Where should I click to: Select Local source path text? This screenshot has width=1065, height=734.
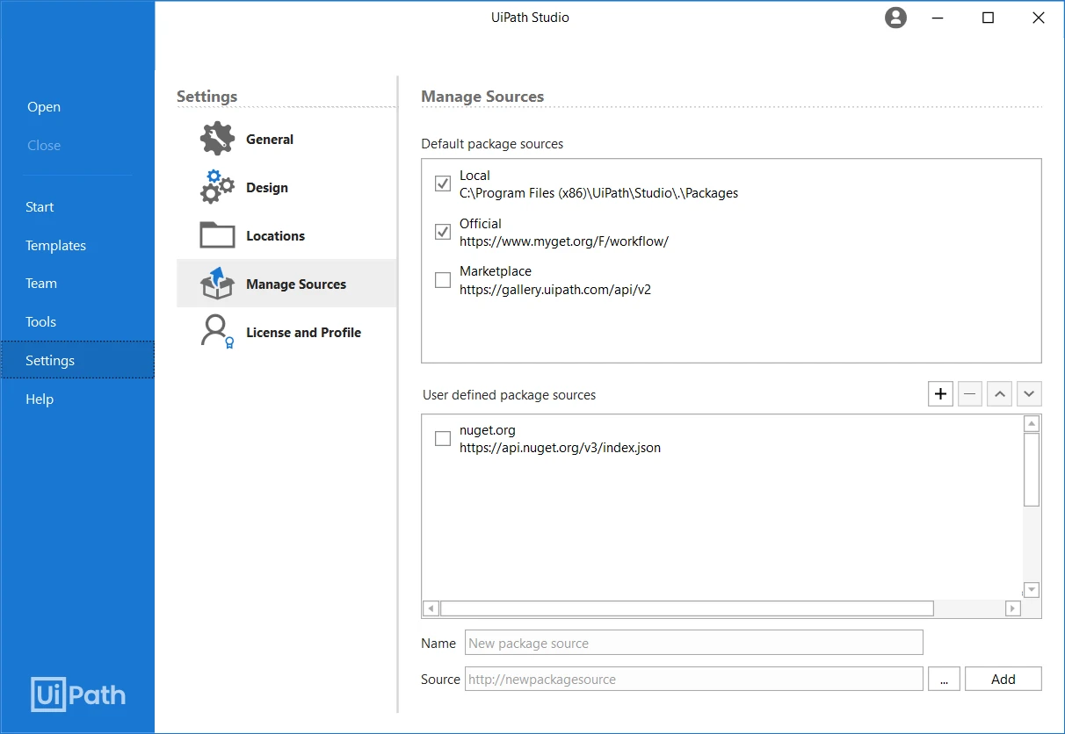598,193
